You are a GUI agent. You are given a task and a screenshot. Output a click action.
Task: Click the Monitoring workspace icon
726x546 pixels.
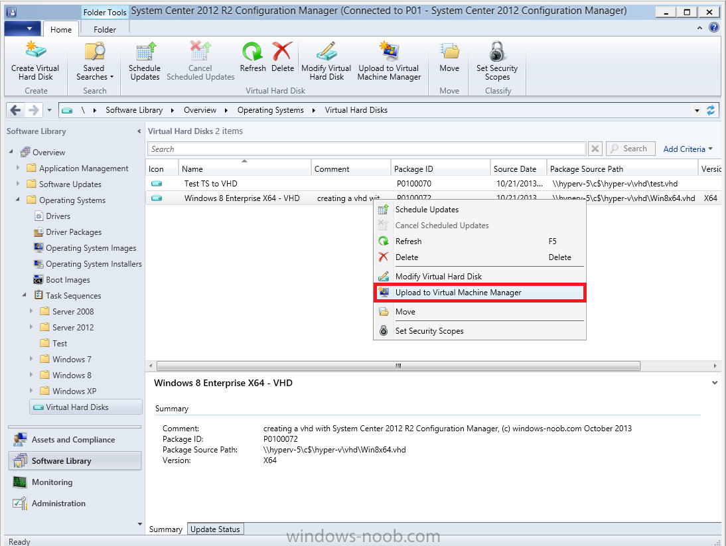tap(20, 482)
